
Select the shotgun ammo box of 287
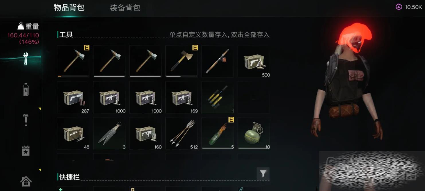point(73,97)
